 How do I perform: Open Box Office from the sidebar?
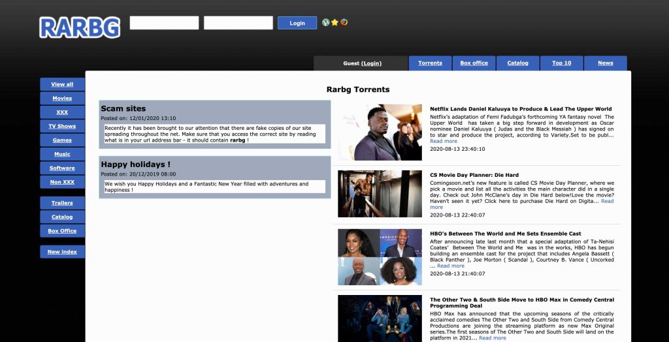(x=62, y=231)
